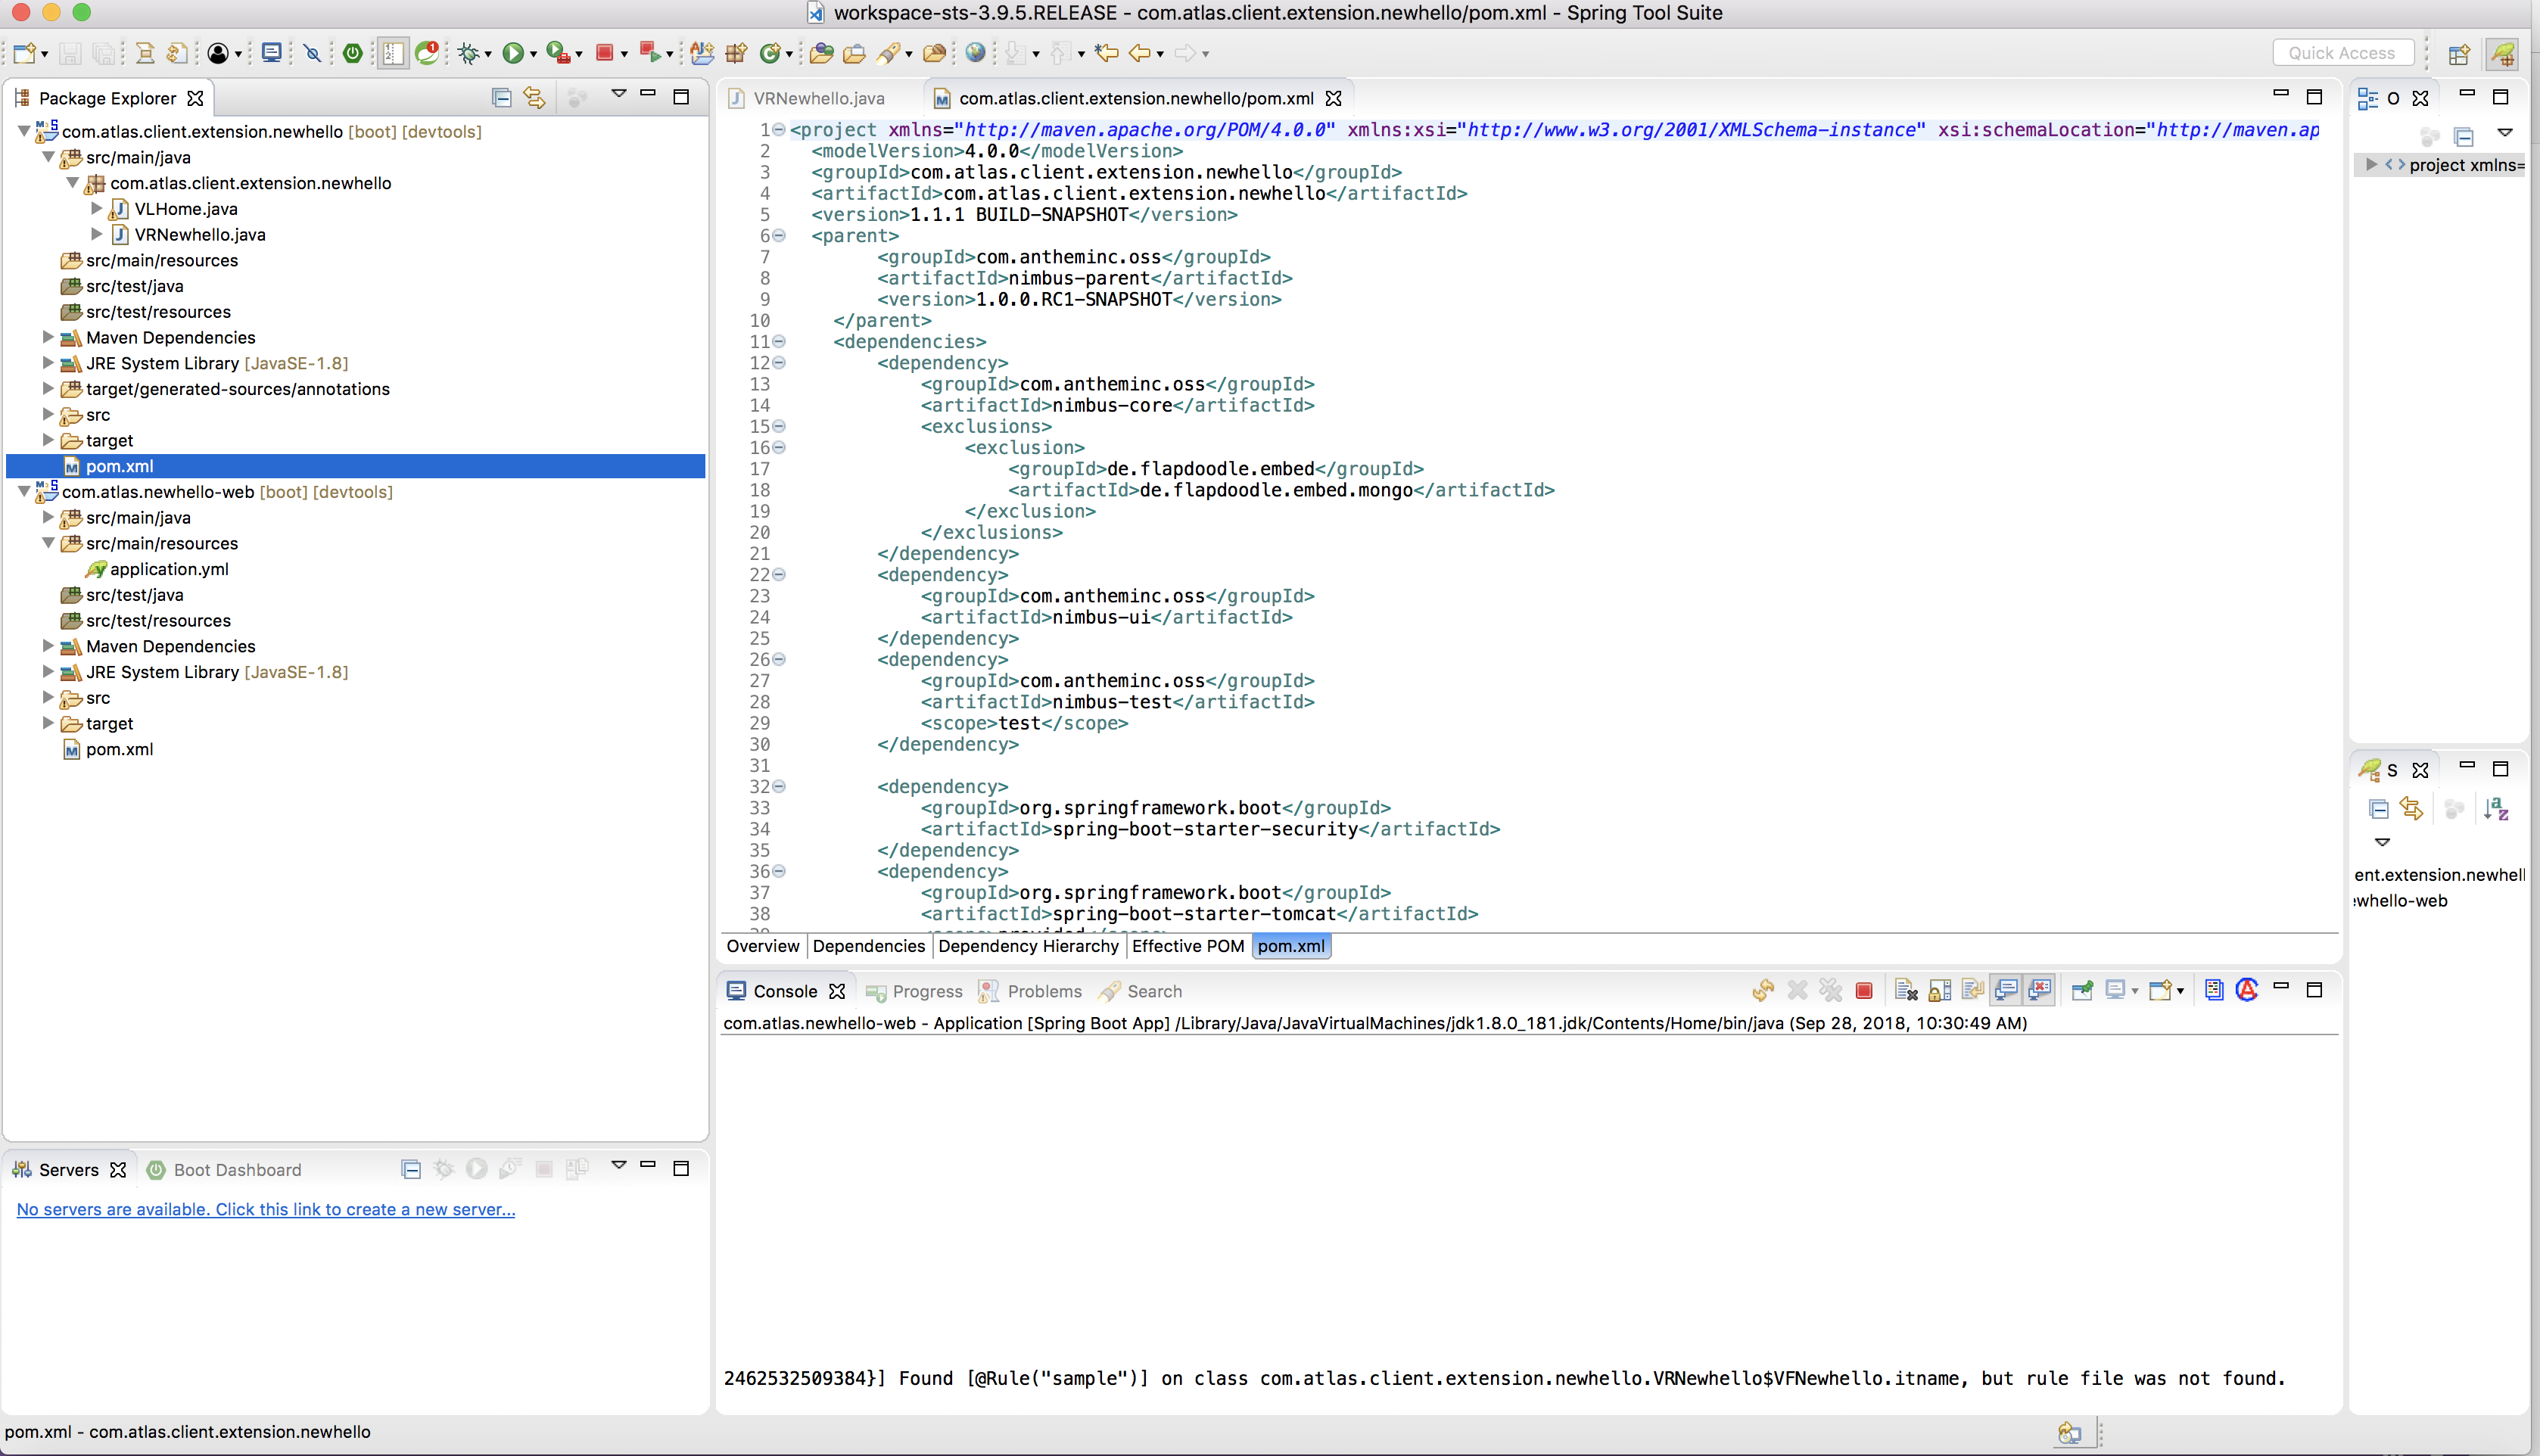This screenshot has height=1456, width=2540.
Task: Toggle Link with Editor in Package Explorer
Action: tap(535, 97)
